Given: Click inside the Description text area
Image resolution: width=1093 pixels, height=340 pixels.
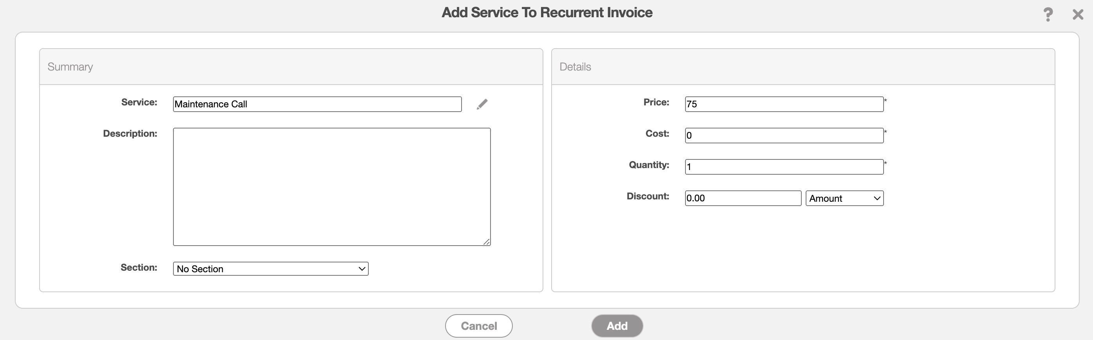Looking at the screenshot, I should coord(331,187).
